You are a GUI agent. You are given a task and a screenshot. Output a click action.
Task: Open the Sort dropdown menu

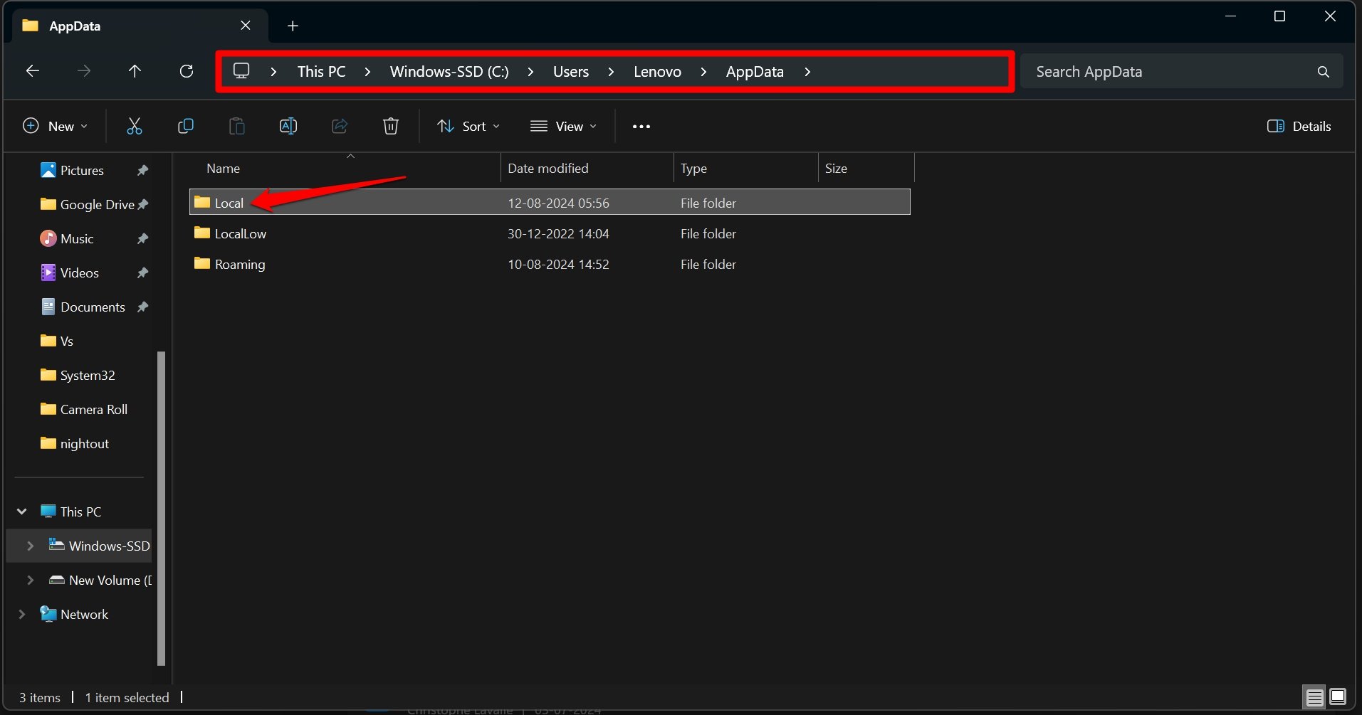click(468, 126)
